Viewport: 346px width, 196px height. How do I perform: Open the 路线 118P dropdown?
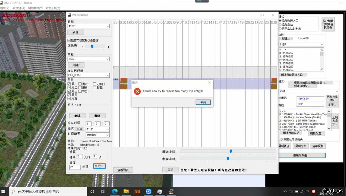89,26
